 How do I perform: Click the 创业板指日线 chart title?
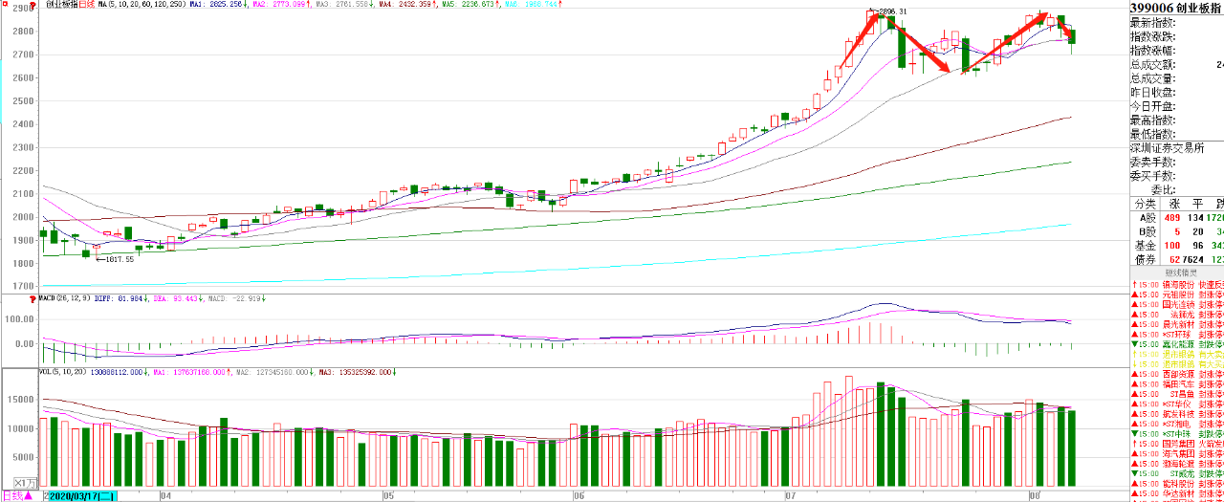(70, 5)
